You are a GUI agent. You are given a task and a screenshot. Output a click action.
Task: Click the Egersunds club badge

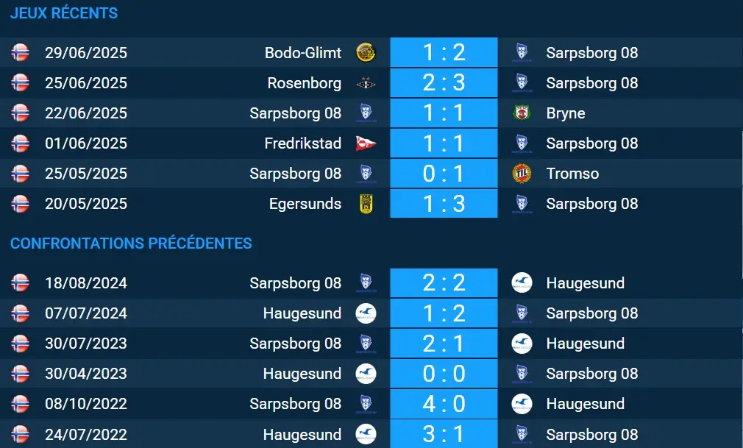[x=366, y=204]
